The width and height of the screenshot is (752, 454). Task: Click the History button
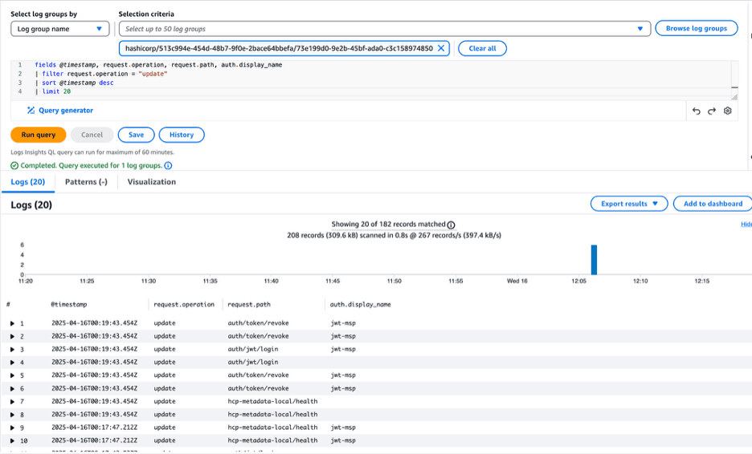[182, 135]
